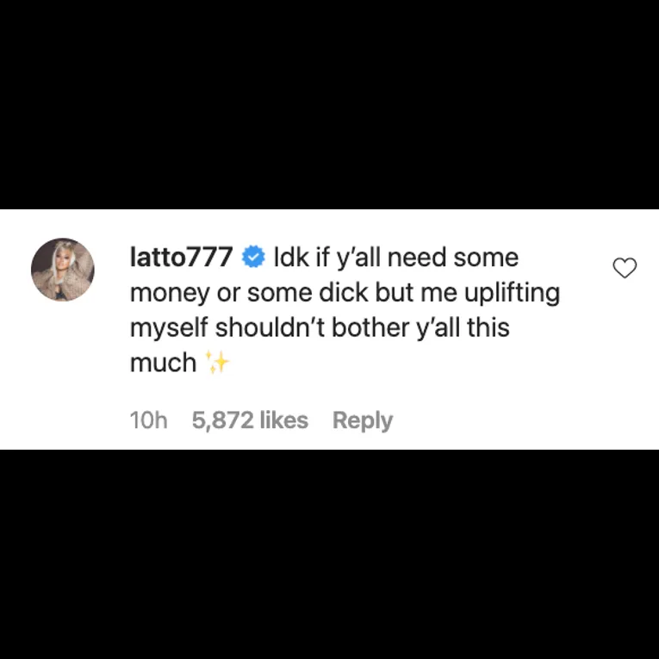Click the blue verified badge
Image resolution: width=659 pixels, height=659 pixels.
pos(253,258)
